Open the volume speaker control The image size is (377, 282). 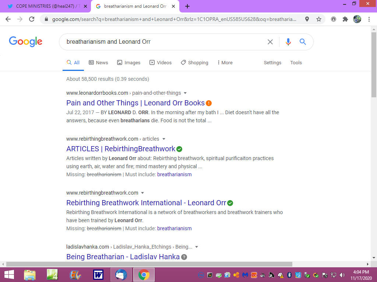pyautogui.click(x=342, y=275)
